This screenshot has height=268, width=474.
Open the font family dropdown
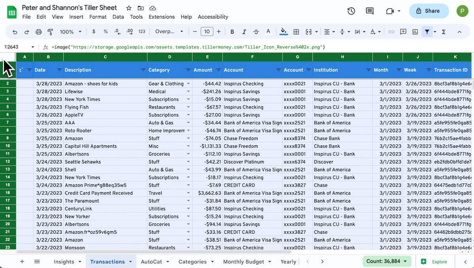point(169,32)
